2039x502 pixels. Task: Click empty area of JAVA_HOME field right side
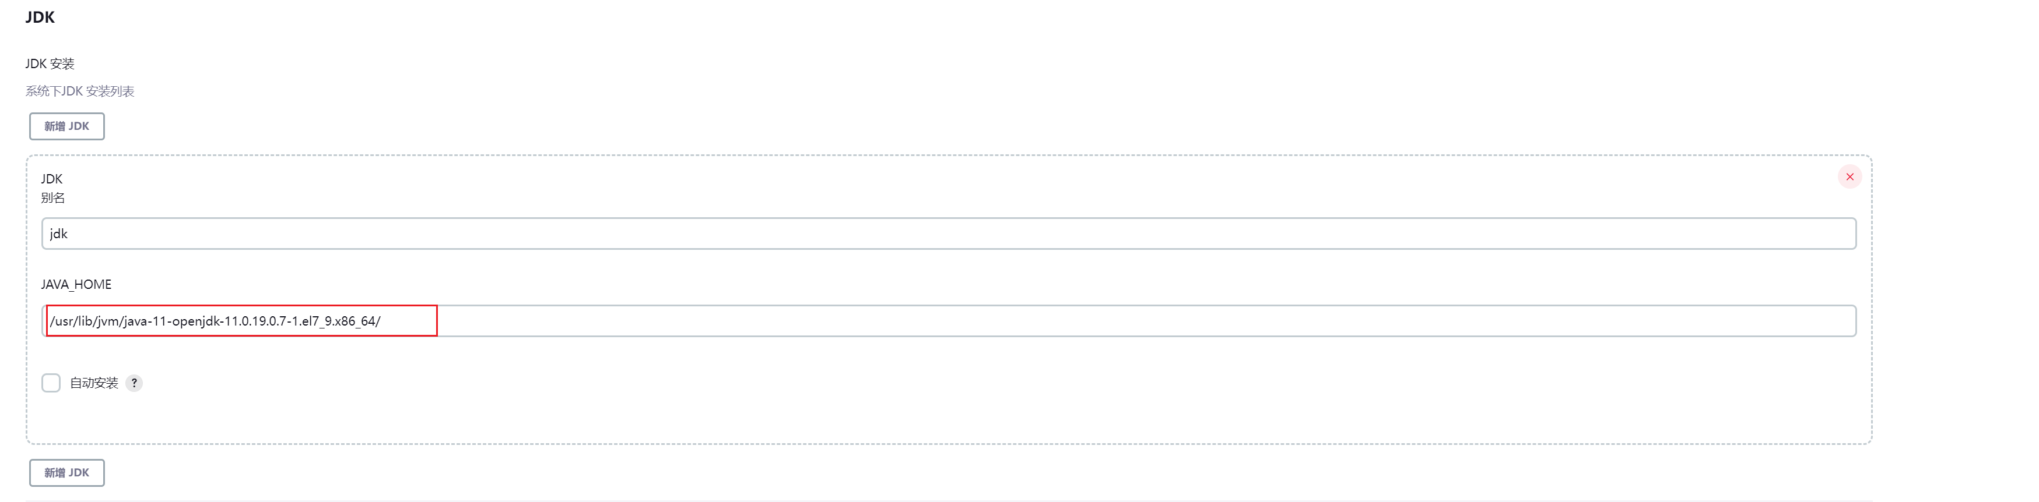[1147, 321]
